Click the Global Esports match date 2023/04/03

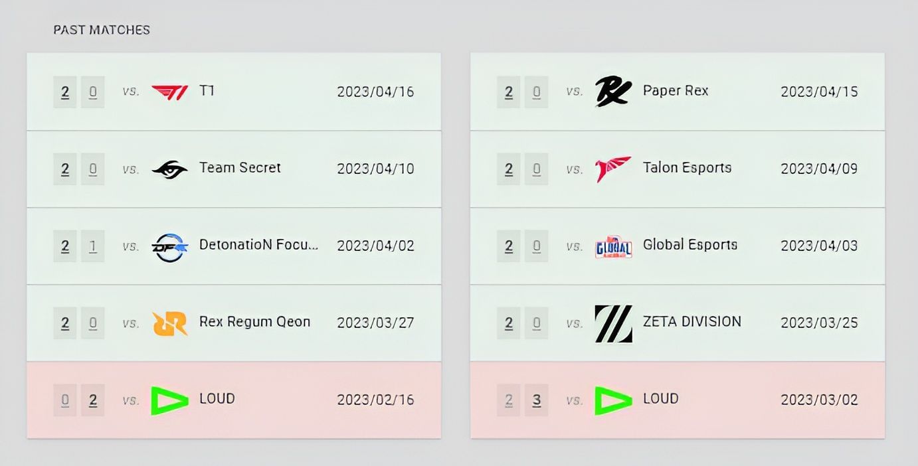(x=820, y=245)
